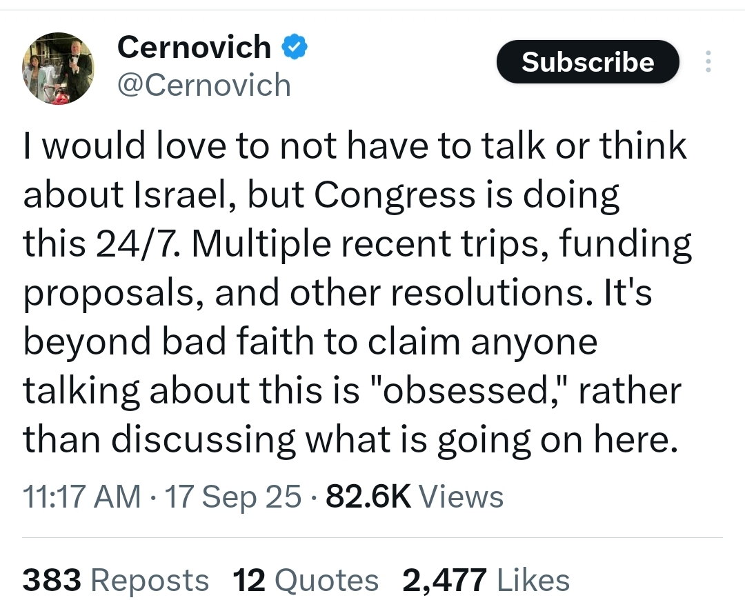Viewport: 745px width, 600px height.
Task: Click the 17 Sep 25 date
Action: [233, 497]
